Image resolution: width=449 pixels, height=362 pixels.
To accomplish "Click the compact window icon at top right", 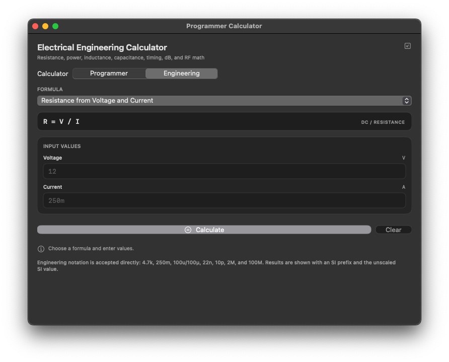I will (408, 46).
